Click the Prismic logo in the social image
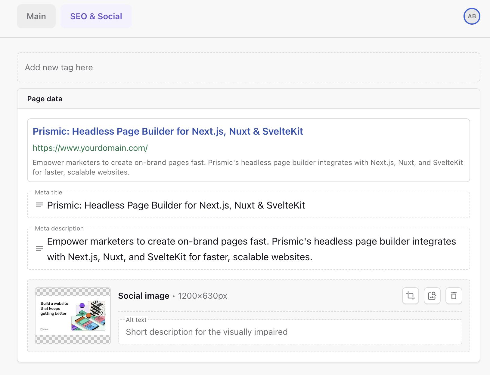 44,329
